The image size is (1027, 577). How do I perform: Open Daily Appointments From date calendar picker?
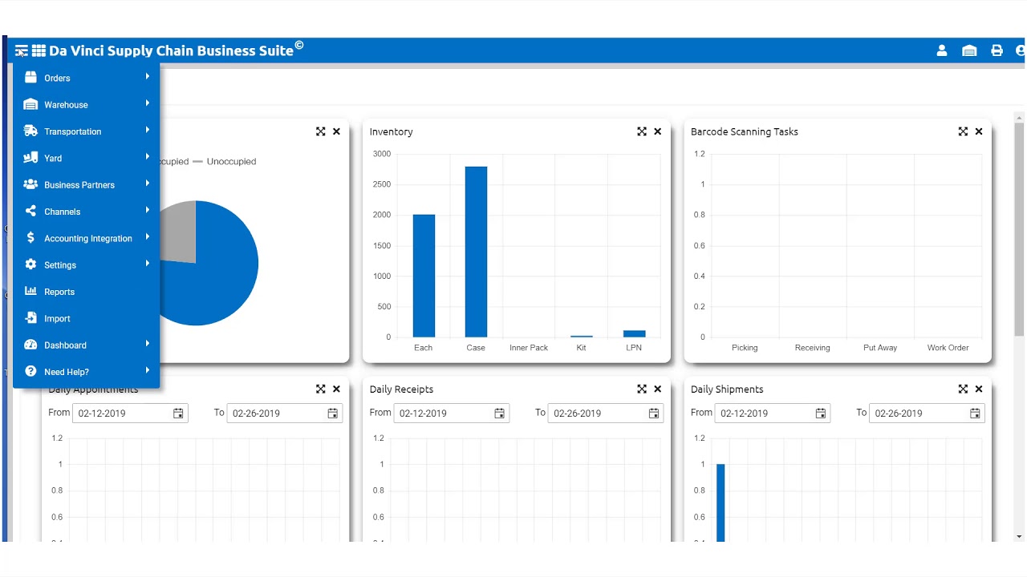tap(178, 414)
